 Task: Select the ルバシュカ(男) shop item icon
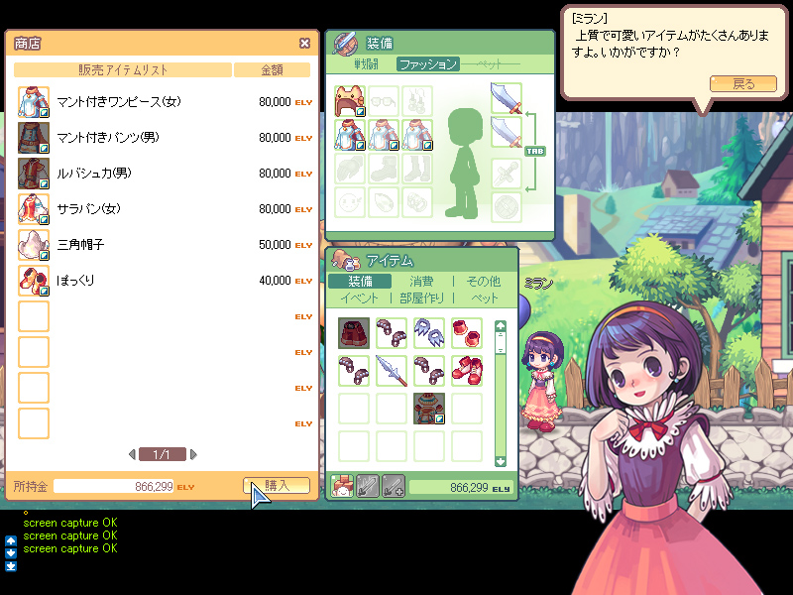point(34,174)
